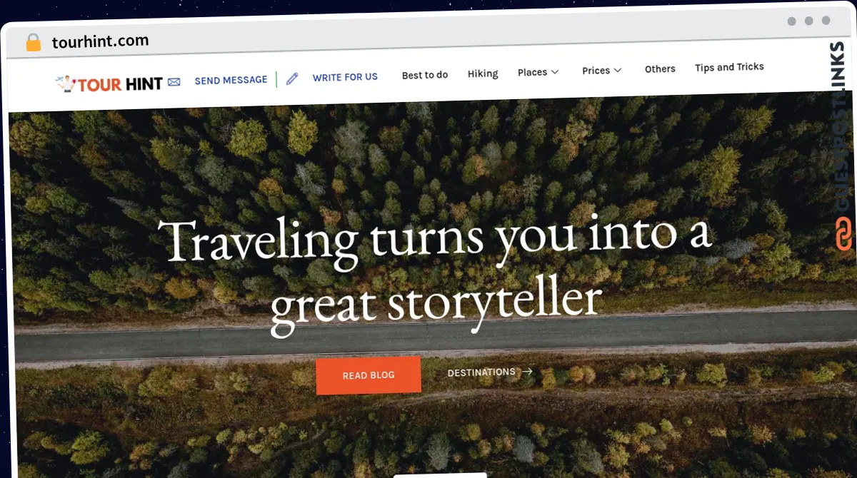Click the envelope icon beside Send Message

tap(174, 82)
